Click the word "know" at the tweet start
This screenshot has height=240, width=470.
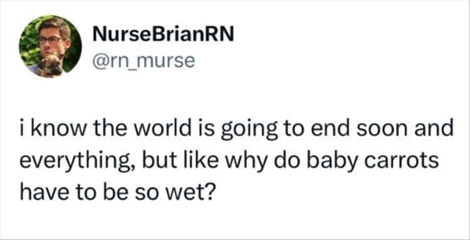click(51, 130)
